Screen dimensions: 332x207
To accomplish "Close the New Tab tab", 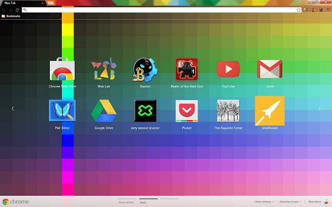I will (x=43, y=3).
